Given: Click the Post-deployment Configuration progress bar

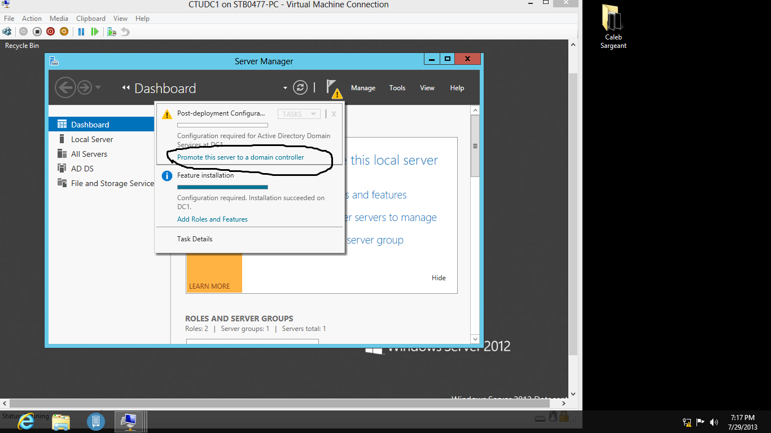Looking at the screenshot, I should tap(222, 125).
